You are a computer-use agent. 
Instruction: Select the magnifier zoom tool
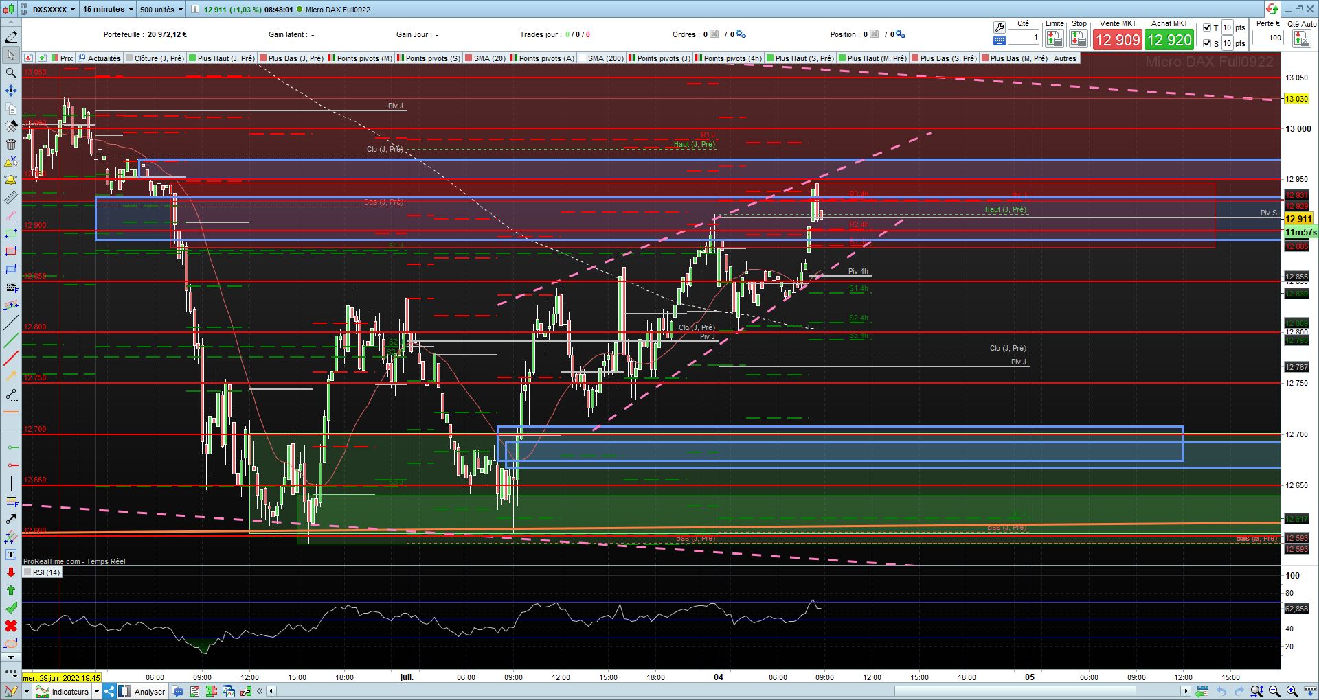(11, 73)
